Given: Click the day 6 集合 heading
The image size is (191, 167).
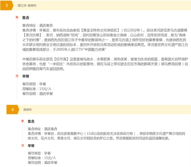Looking at the screenshot, I should [x=31, y=121].
